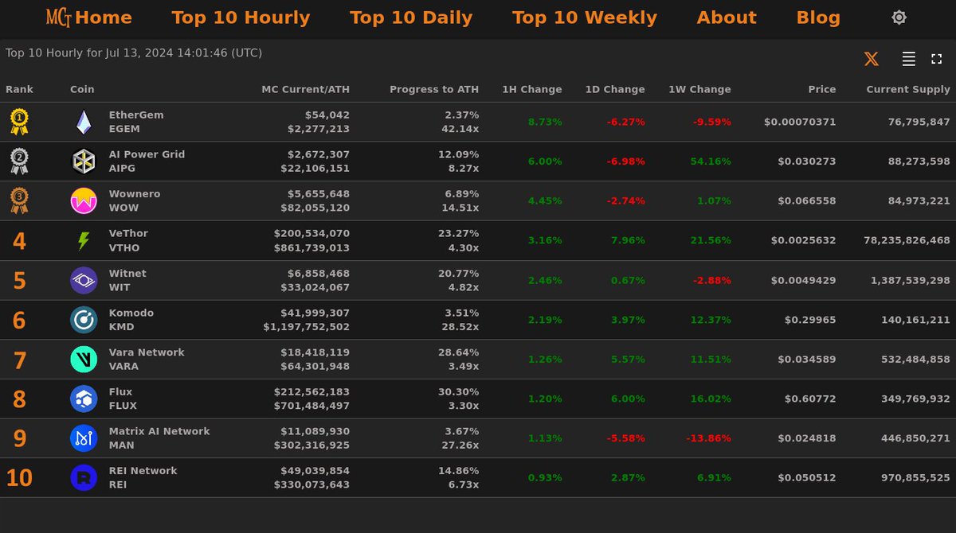The image size is (956, 533).
Task: Sort by the Price column header
Action: [x=822, y=90]
